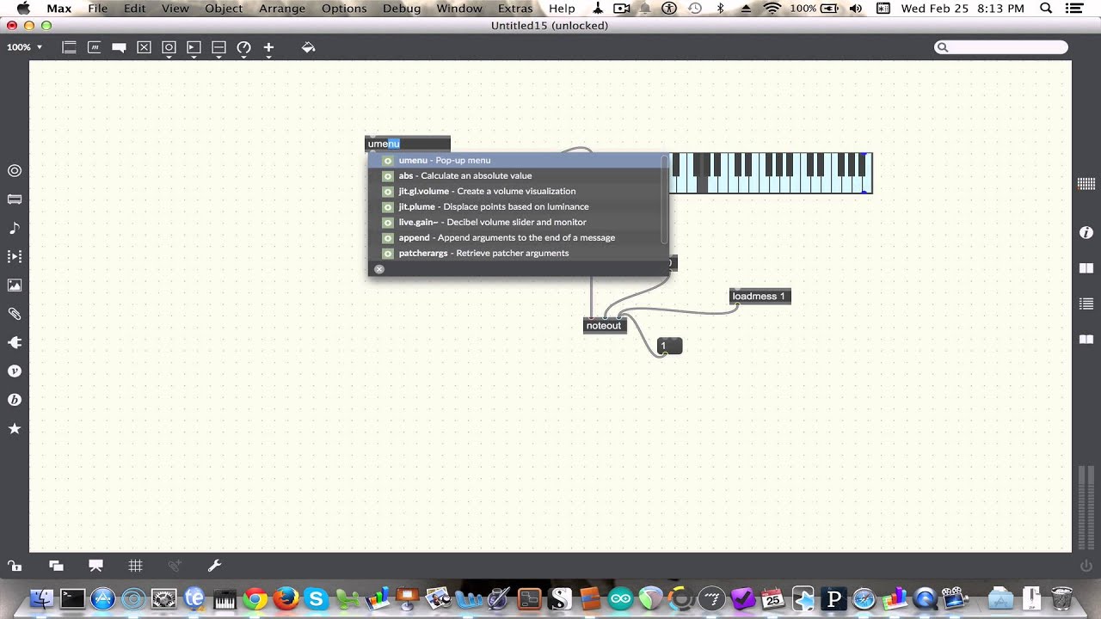1101x619 pixels.
Task: Add a message box from toolbar
Action: [94, 47]
